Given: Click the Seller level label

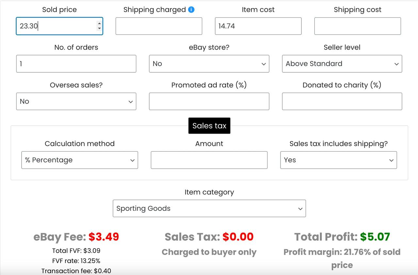Looking at the screenshot, I should pyautogui.click(x=342, y=47).
